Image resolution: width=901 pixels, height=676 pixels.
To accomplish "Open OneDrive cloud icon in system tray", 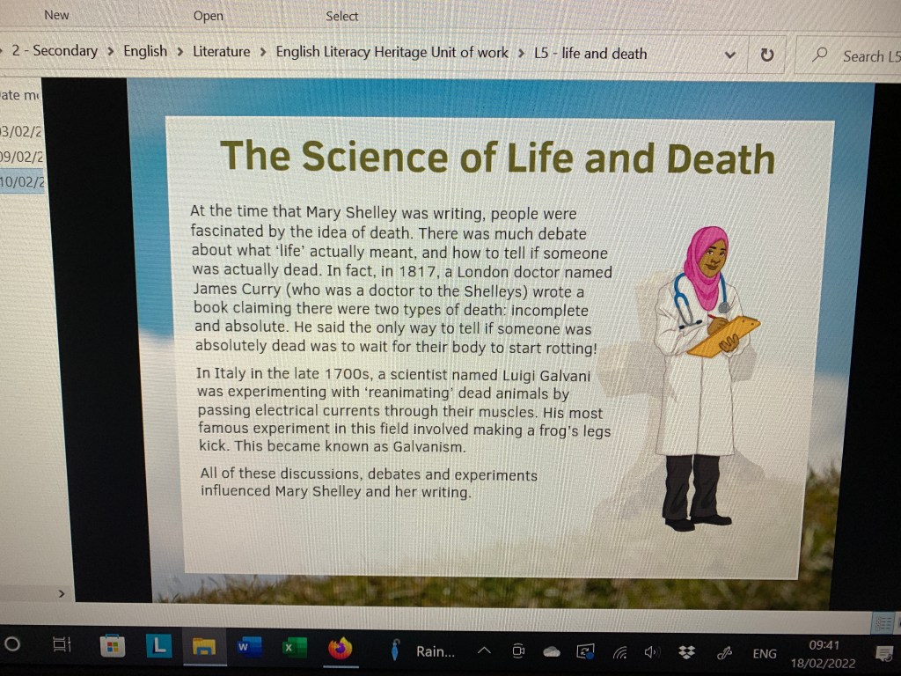I will 552,651.
